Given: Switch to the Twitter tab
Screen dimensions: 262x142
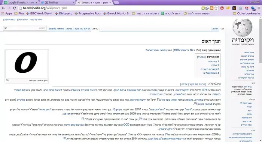Looking at the screenshot, I should pos(58,3).
